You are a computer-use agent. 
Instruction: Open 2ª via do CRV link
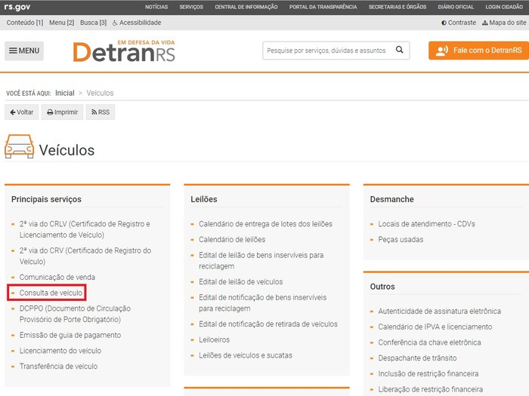tap(85, 256)
